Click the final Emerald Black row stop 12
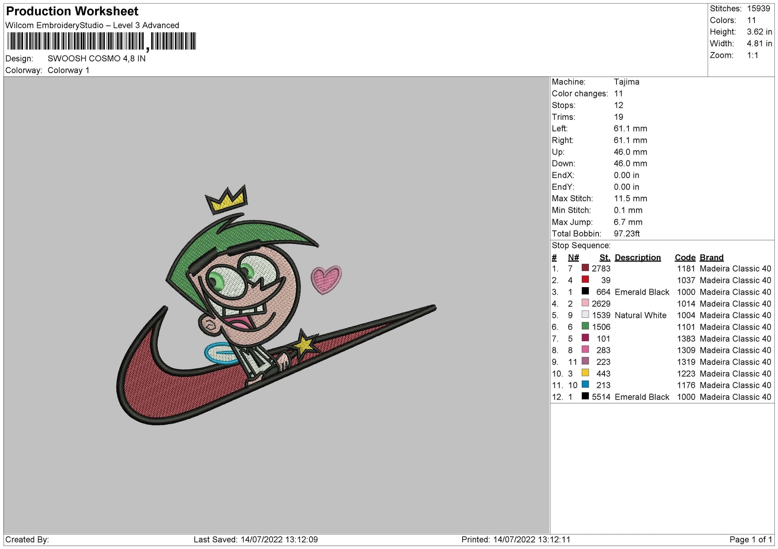The image size is (778, 549). [641, 396]
